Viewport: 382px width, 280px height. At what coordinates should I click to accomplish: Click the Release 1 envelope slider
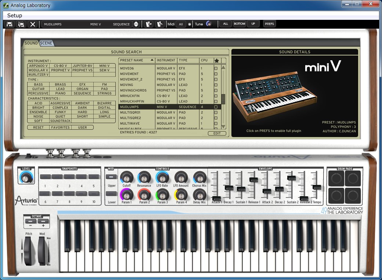(x=253, y=180)
